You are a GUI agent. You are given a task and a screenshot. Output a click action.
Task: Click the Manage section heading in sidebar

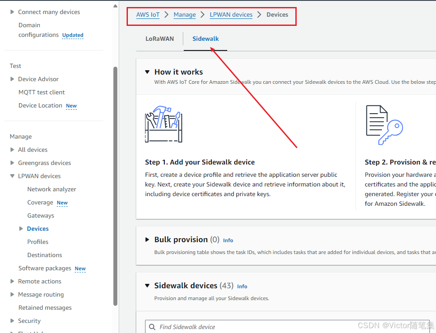[x=21, y=136]
